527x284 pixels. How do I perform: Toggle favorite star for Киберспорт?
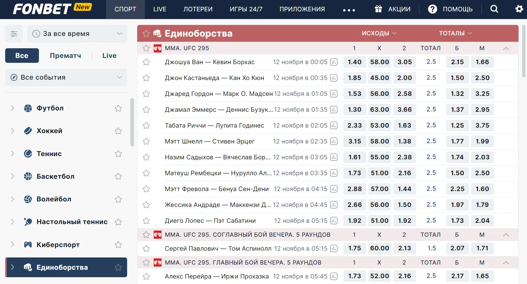(x=118, y=245)
